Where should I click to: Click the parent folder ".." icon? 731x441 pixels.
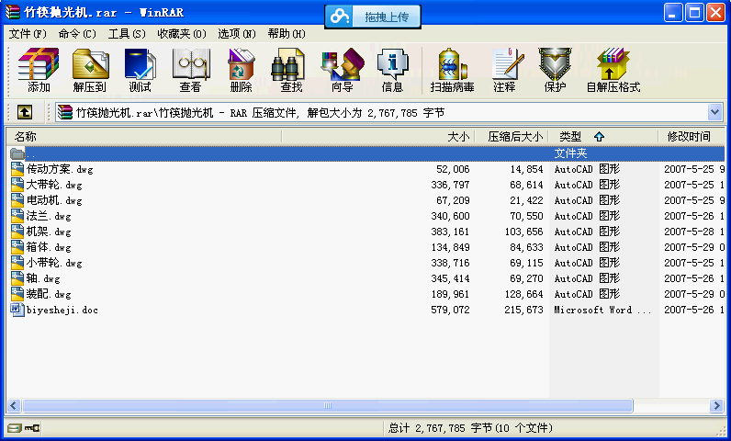(17, 153)
